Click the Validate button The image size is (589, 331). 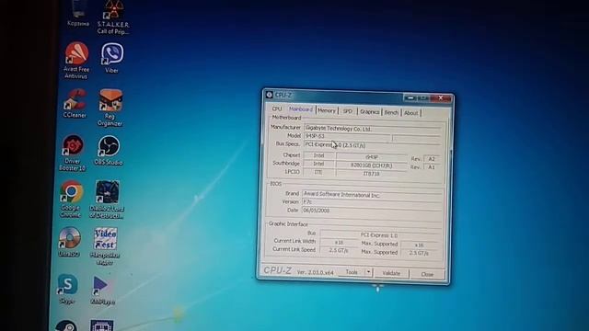pyautogui.click(x=391, y=273)
